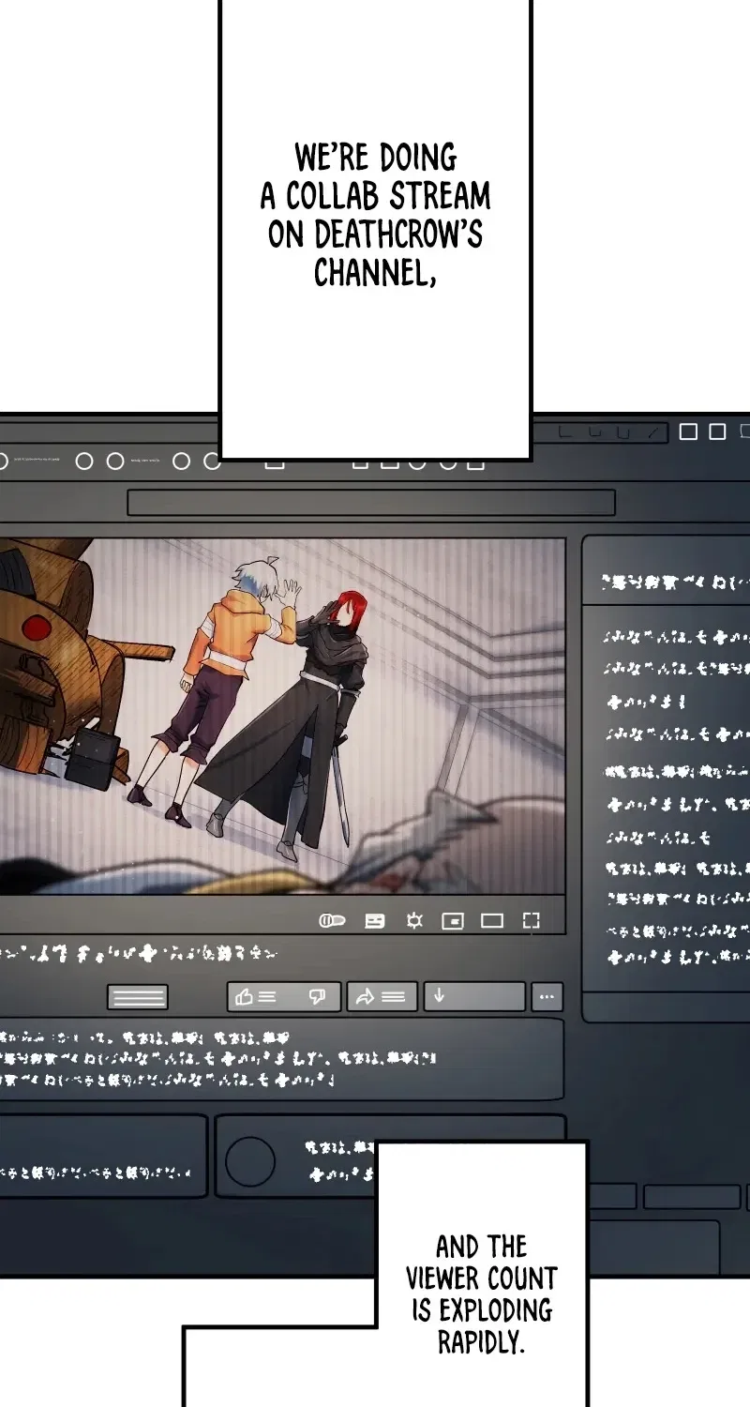This screenshot has width=750, height=1407.
Task: Select the second square icon at top right
Action: click(x=718, y=431)
